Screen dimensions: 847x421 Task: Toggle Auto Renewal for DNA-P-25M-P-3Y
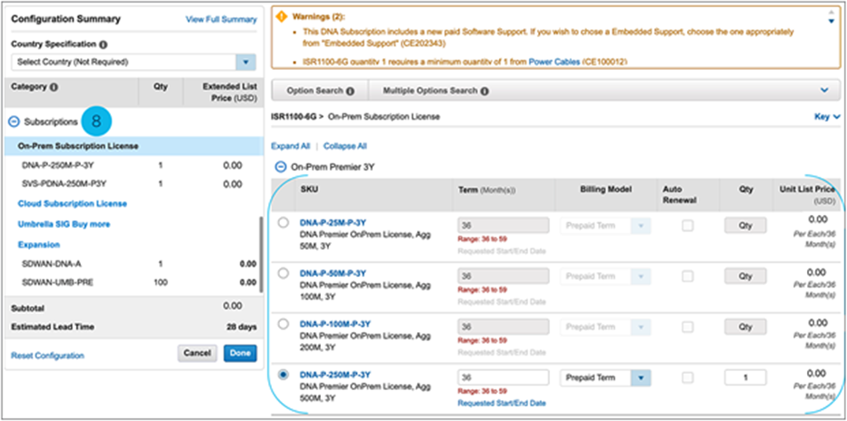point(687,226)
